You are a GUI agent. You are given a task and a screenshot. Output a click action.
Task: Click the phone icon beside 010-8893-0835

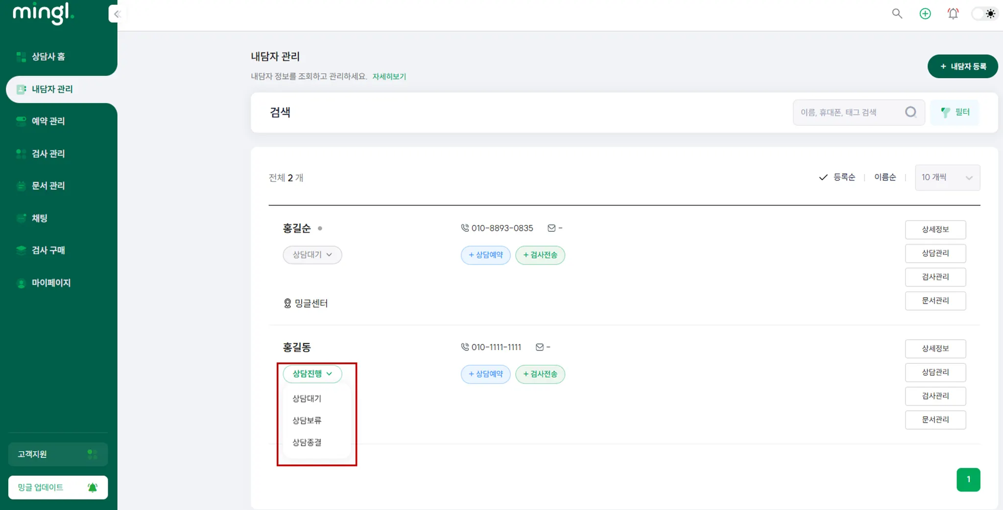coord(465,228)
